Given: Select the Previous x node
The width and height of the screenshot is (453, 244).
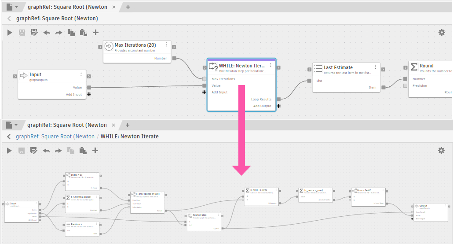Looking at the screenshot, I should coord(82,229).
